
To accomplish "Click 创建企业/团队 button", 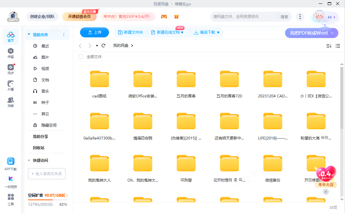I will point(42,17).
